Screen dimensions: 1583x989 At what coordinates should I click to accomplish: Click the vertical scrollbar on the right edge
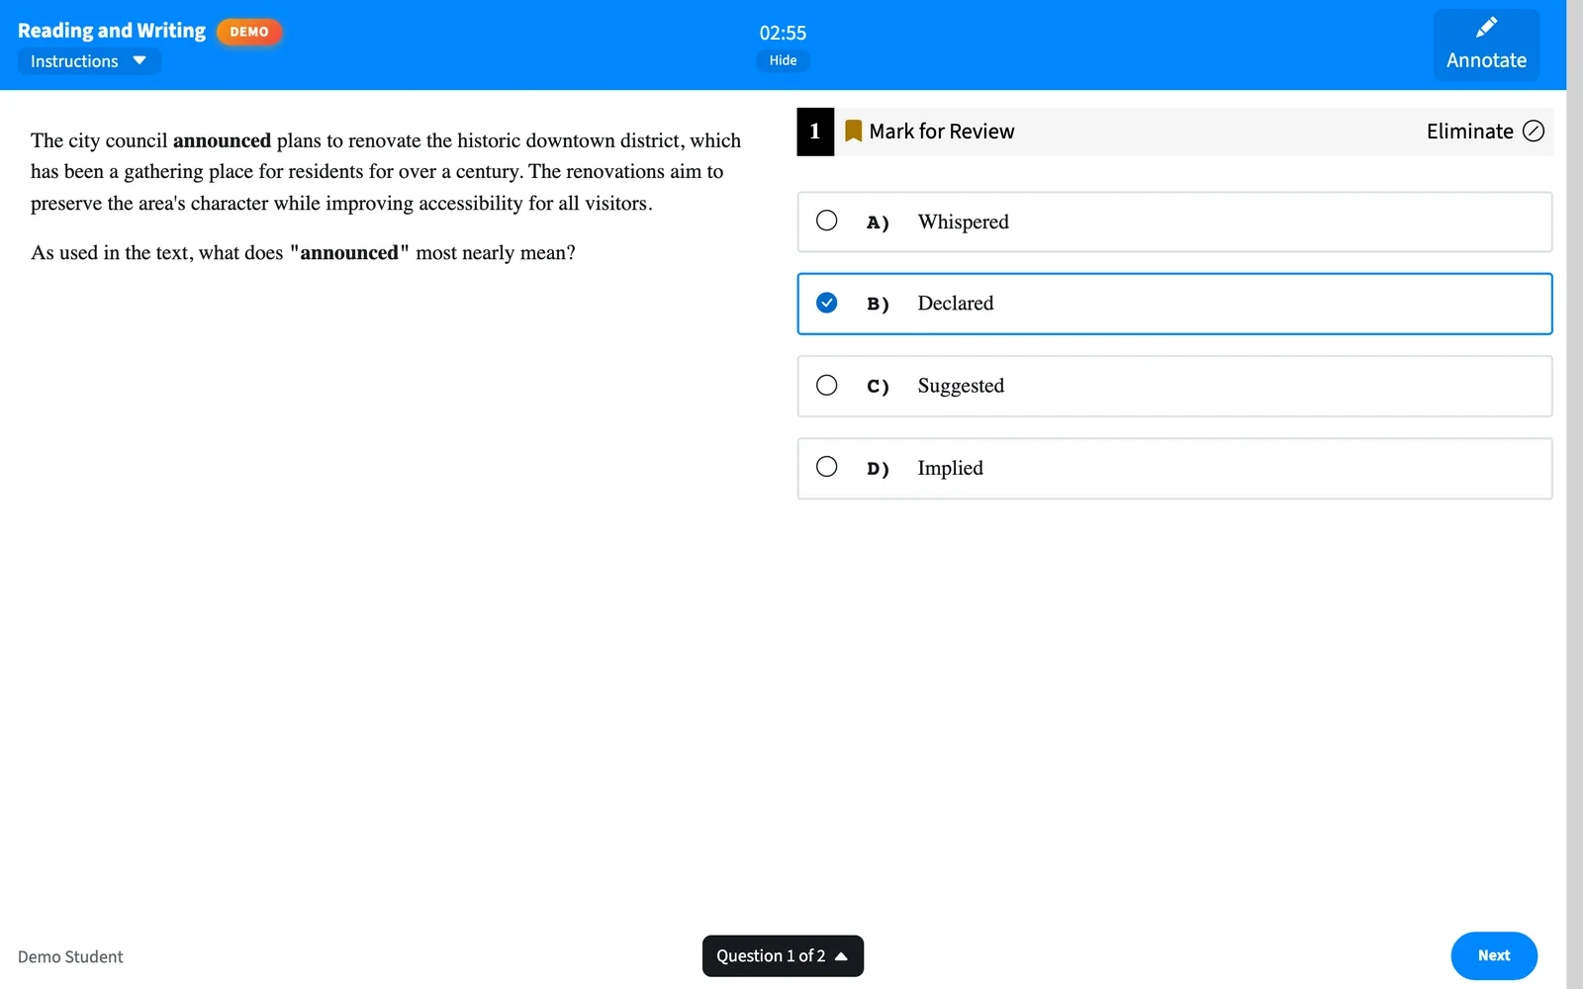pyautogui.click(x=1574, y=494)
